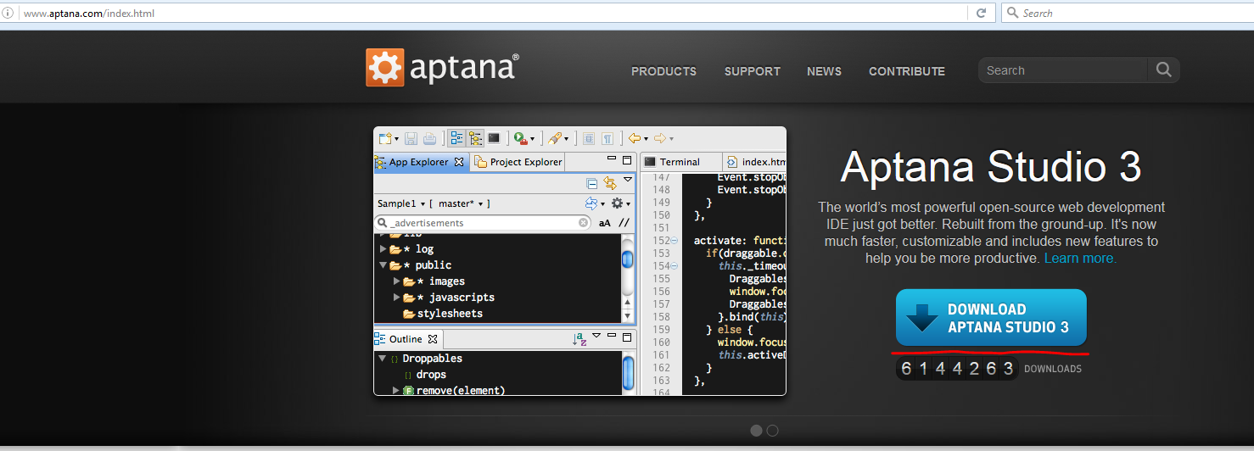Open the CONTRIBUTE menu

pyautogui.click(x=907, y=71)
